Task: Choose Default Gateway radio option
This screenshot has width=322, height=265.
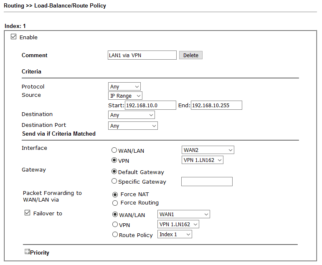Action: 114,172
